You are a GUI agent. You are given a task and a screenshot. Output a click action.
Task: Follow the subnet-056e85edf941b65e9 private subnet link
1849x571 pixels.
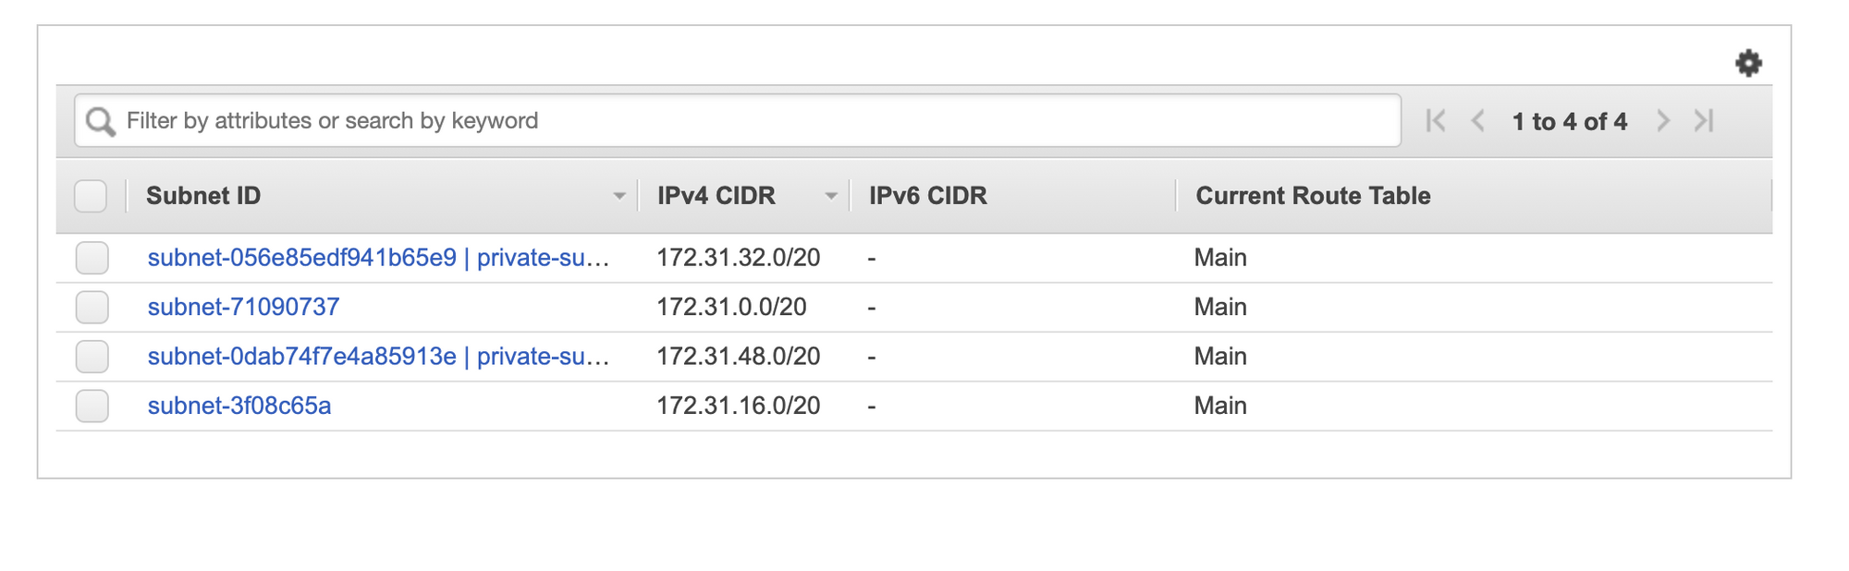click(377, 258)
